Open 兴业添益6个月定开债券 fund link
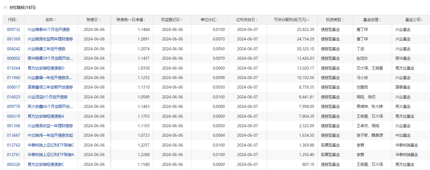Viewport: 430px width, 170px height. click(47, 97)
